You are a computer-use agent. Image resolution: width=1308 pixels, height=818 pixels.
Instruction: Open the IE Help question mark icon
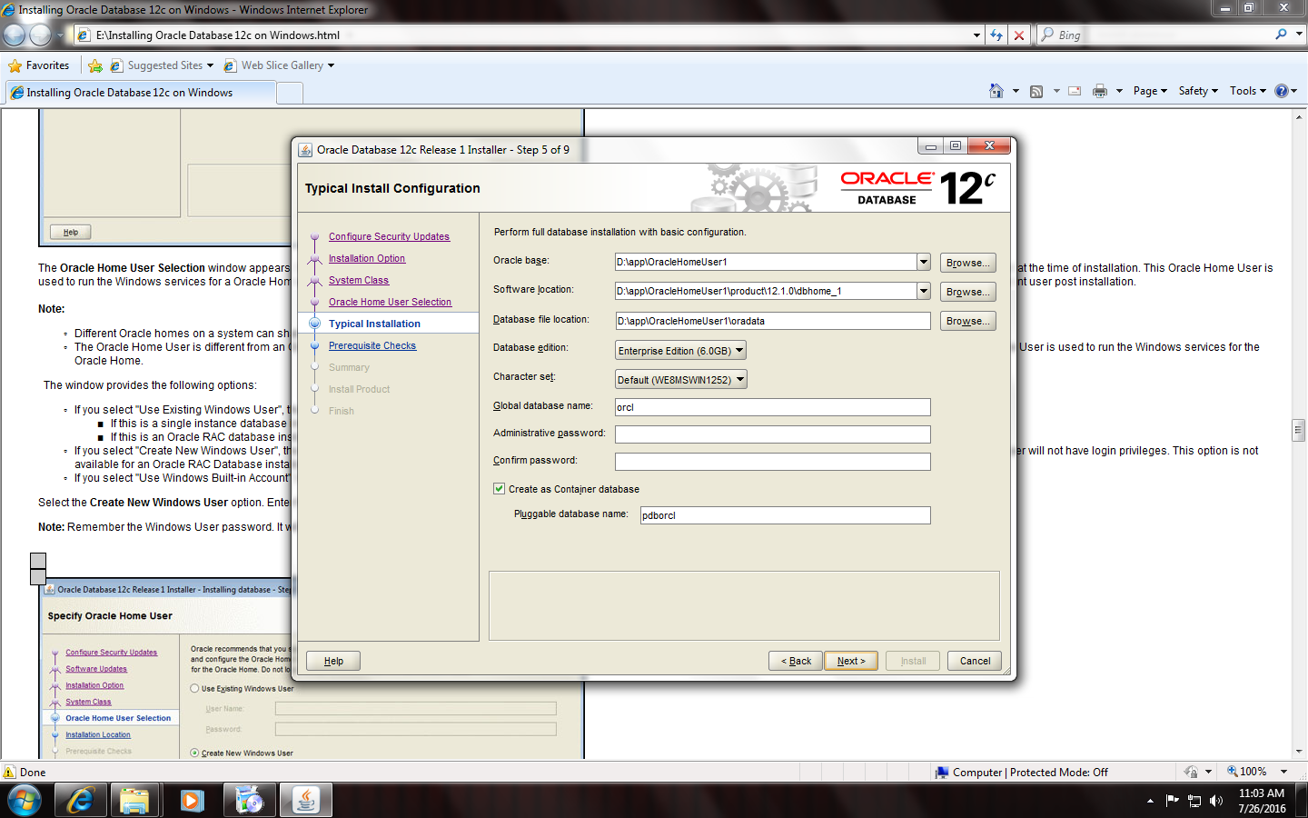tap(1282, 91)
